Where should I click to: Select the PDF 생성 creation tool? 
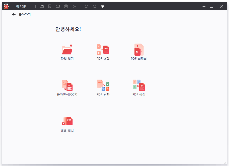tap(139, 85)
